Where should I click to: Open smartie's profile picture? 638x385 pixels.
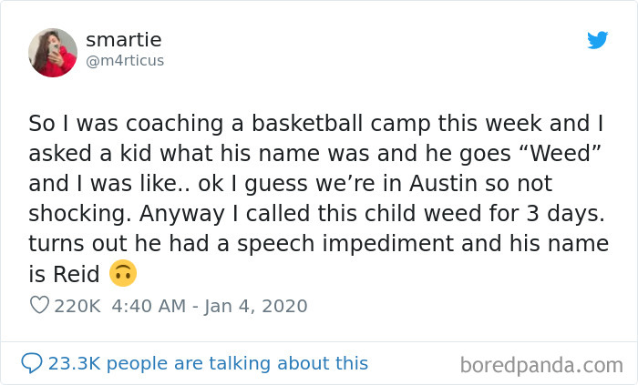click(53, 53)
